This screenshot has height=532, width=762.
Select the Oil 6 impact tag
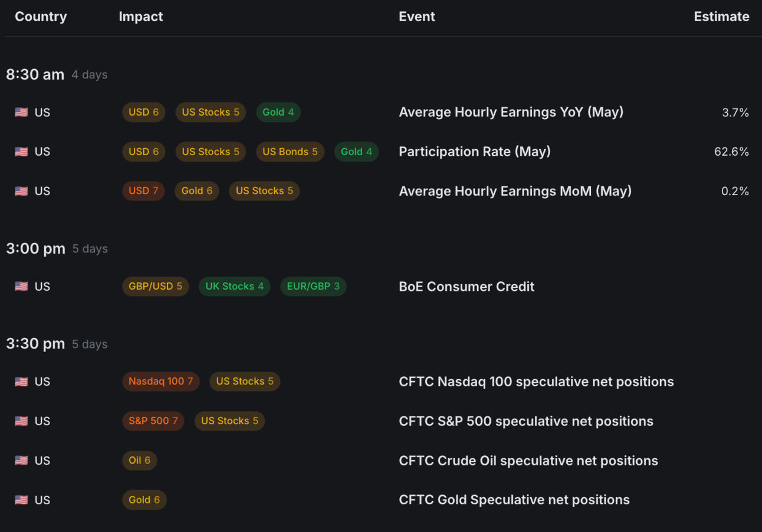(x=139, y=461)
